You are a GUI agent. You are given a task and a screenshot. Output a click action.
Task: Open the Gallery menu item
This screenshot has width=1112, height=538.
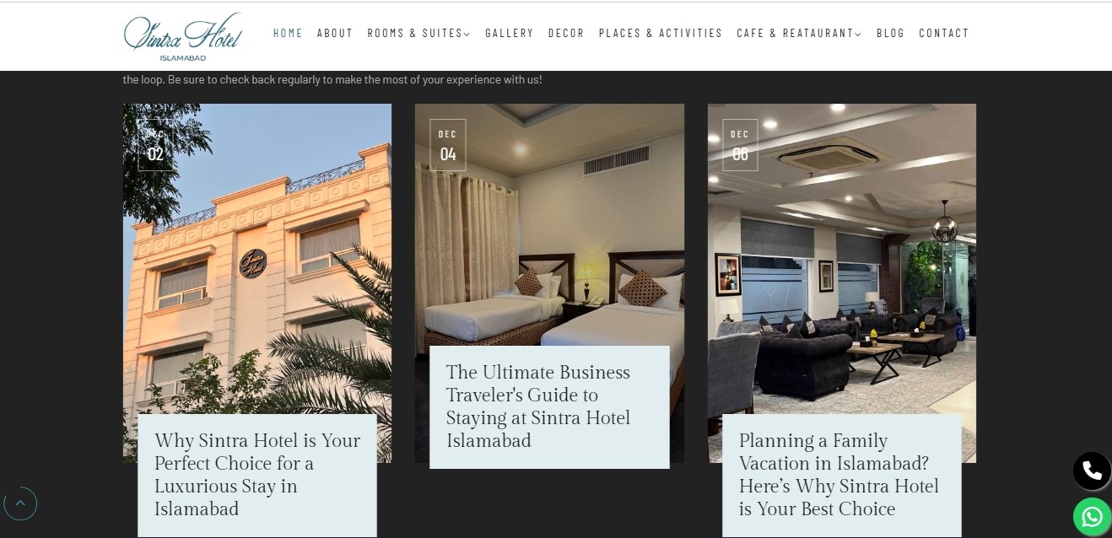tap(510, 33)
